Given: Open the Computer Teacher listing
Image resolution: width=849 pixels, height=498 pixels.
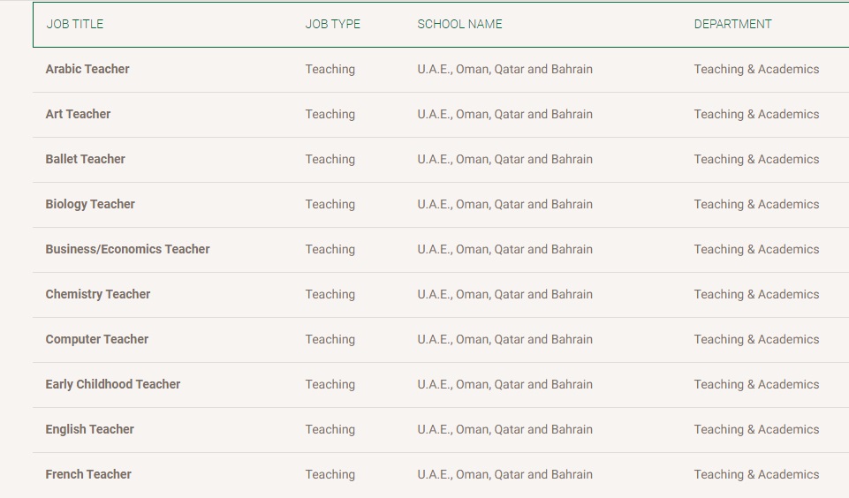Looking at the screenshot, I should tap(96, 339).
